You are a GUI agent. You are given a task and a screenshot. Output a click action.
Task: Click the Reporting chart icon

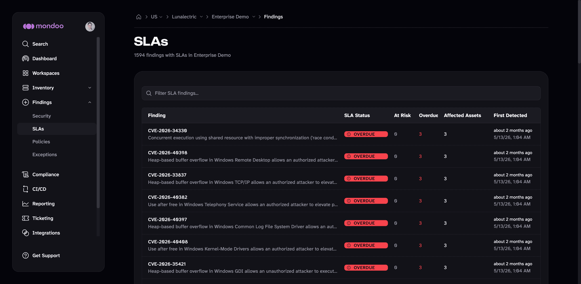pyautogui.click(x=26, y=204)
